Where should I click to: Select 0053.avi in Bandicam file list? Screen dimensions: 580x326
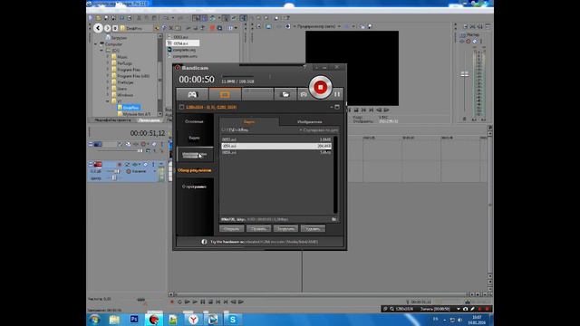[x=276, y=139]
